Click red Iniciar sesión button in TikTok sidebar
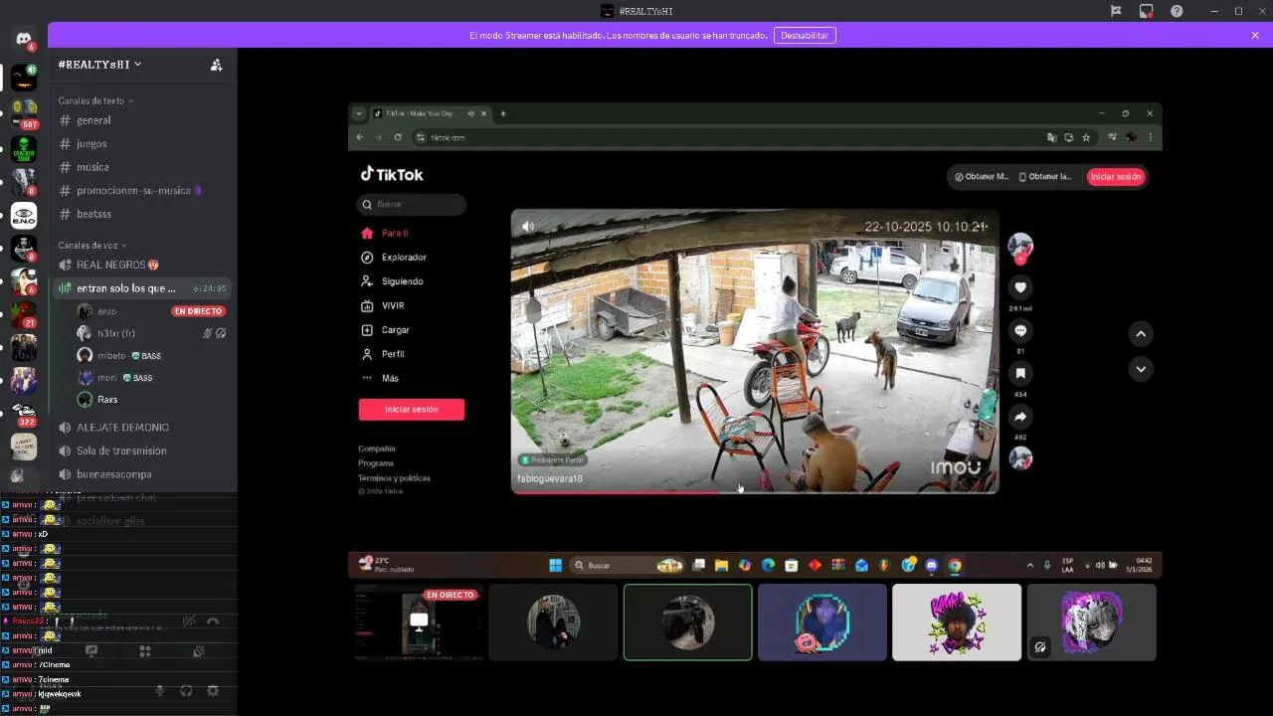 pos(412,409)
